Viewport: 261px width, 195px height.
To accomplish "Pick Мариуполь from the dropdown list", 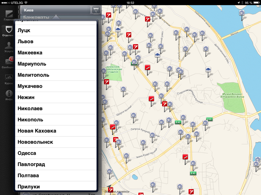I will (x=56, y=64).
